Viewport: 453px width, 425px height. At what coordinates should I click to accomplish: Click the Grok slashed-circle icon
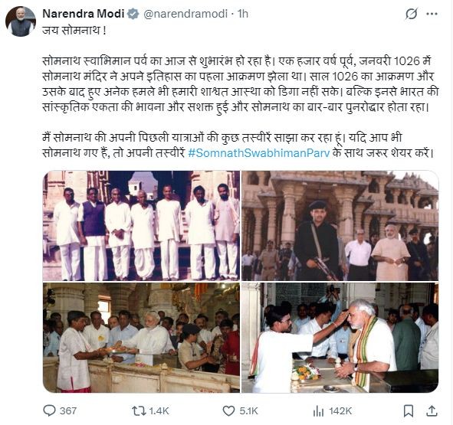pyautogui.click(x=411, y=14)
